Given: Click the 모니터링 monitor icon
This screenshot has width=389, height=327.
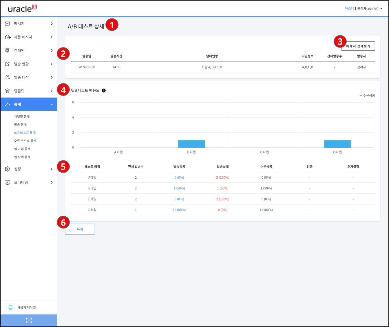Looking at the screenshot, I should [x=8, y=182].
